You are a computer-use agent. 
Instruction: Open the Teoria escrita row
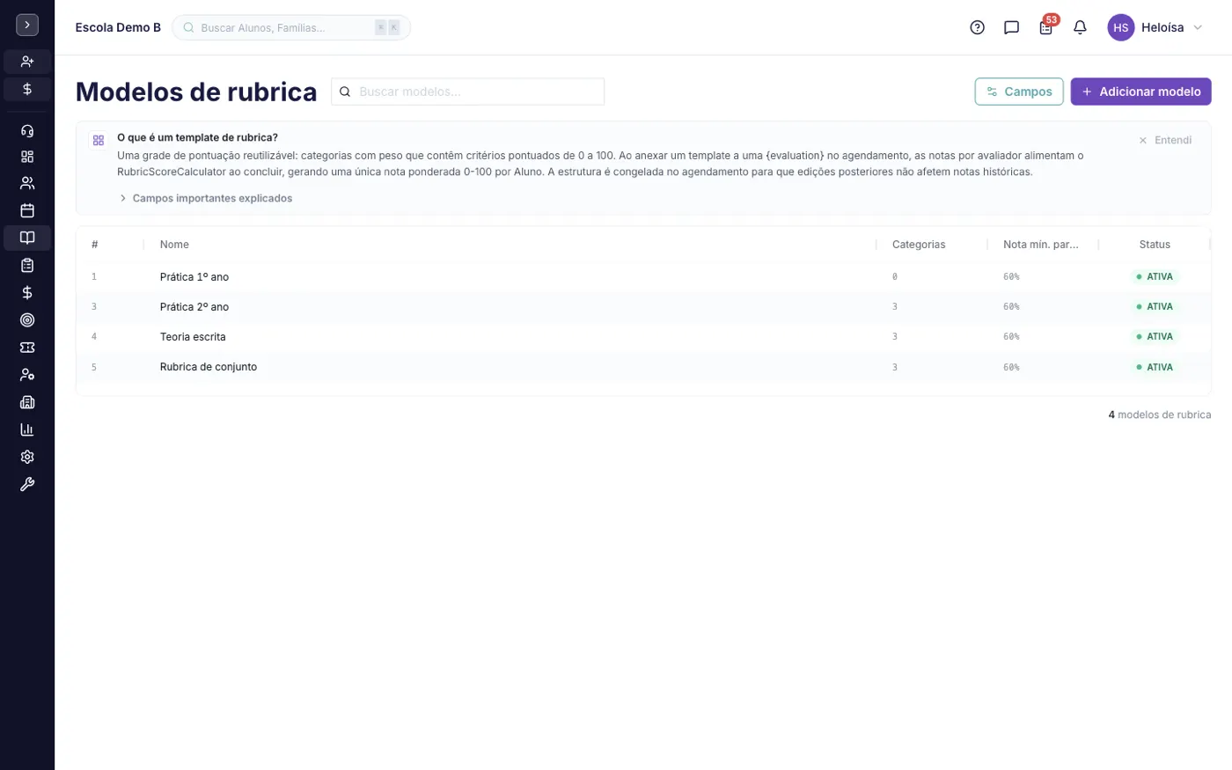point(643,337)
